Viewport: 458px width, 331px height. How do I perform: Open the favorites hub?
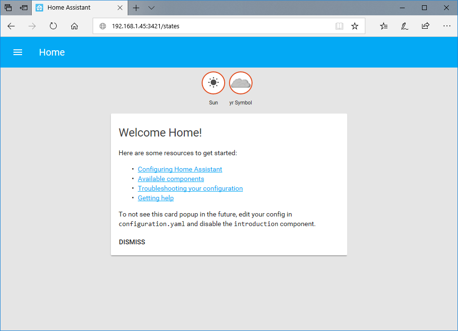click(384, 26)
